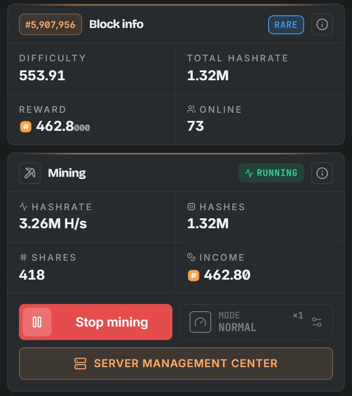The width and height of the screenshot is (352, 396).
Task: Open the Mode NORMAL selector
Action: [256, 322]
